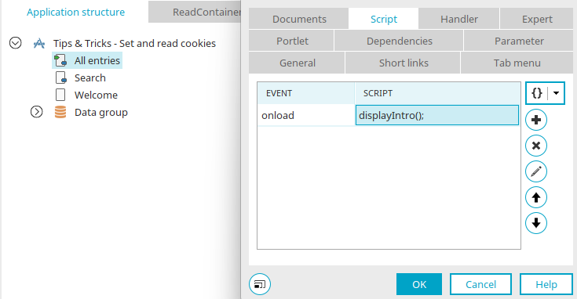Select the onload event cell
The width and height of the screenshot is (577, 299).
[306, 115]
